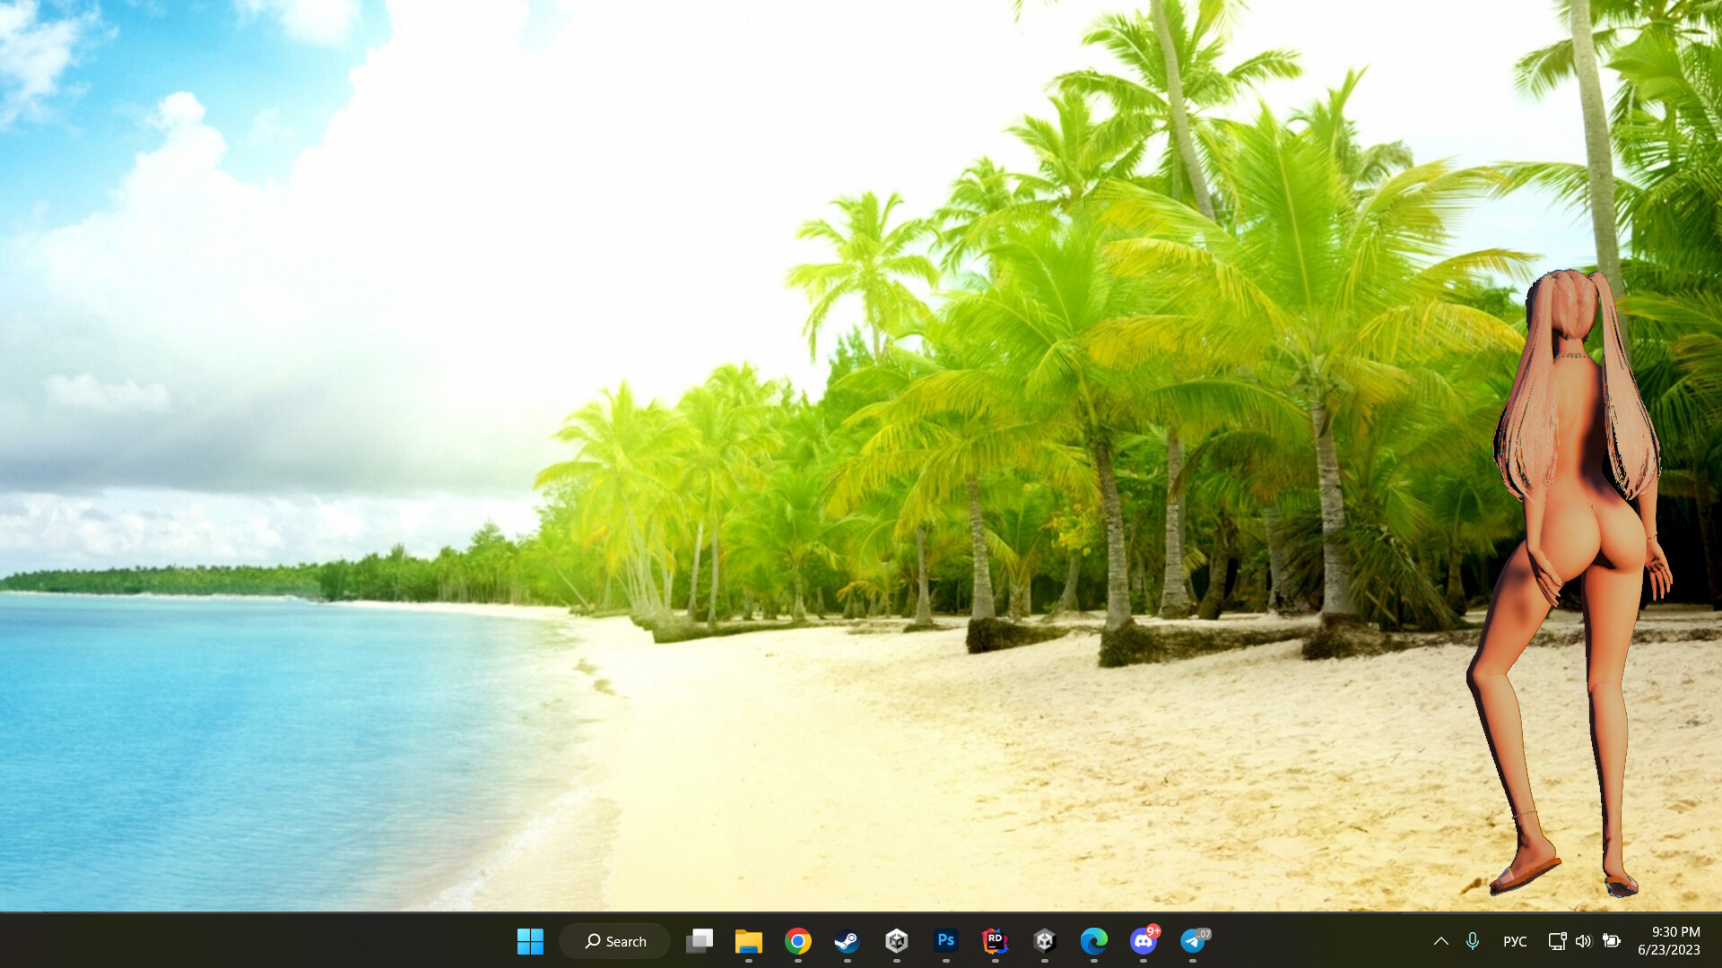Open the volume settings from the tray
The width and height of the screenshot is (1722, 968).
pos(1584,941)
